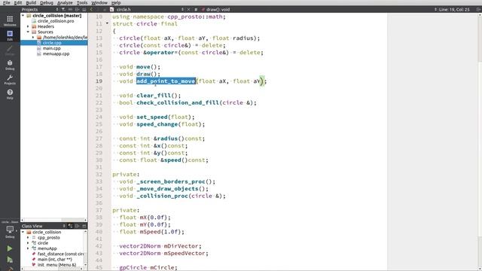
Task: Open the Help mode
Action: tap(10, 94)
